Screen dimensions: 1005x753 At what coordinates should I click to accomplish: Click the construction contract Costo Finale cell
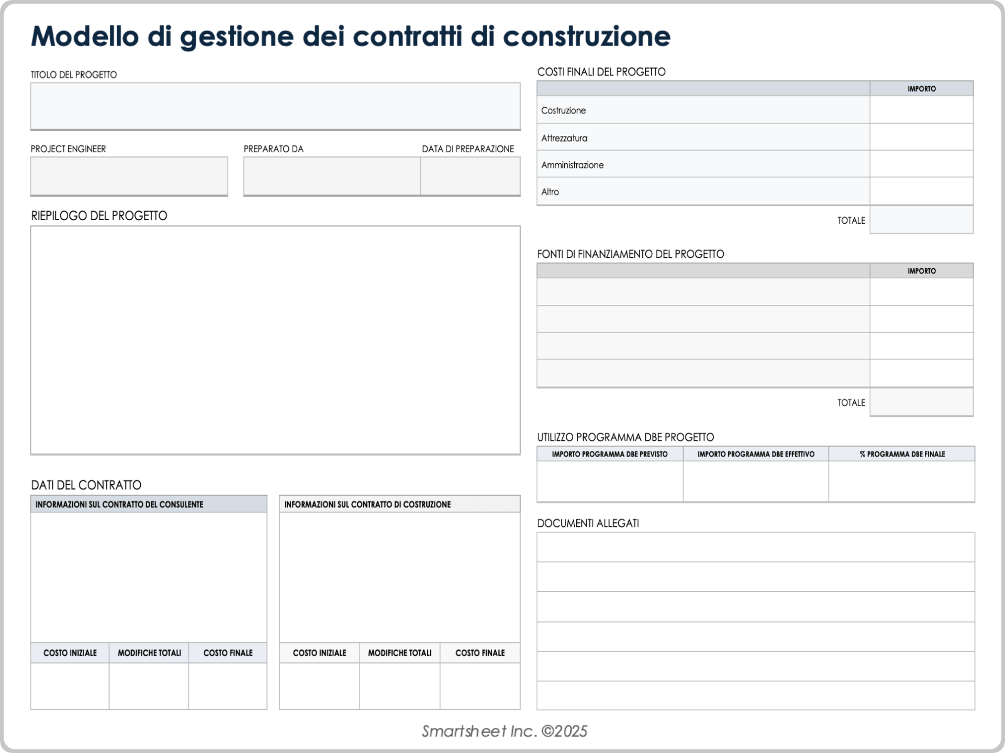coord(480,686)
